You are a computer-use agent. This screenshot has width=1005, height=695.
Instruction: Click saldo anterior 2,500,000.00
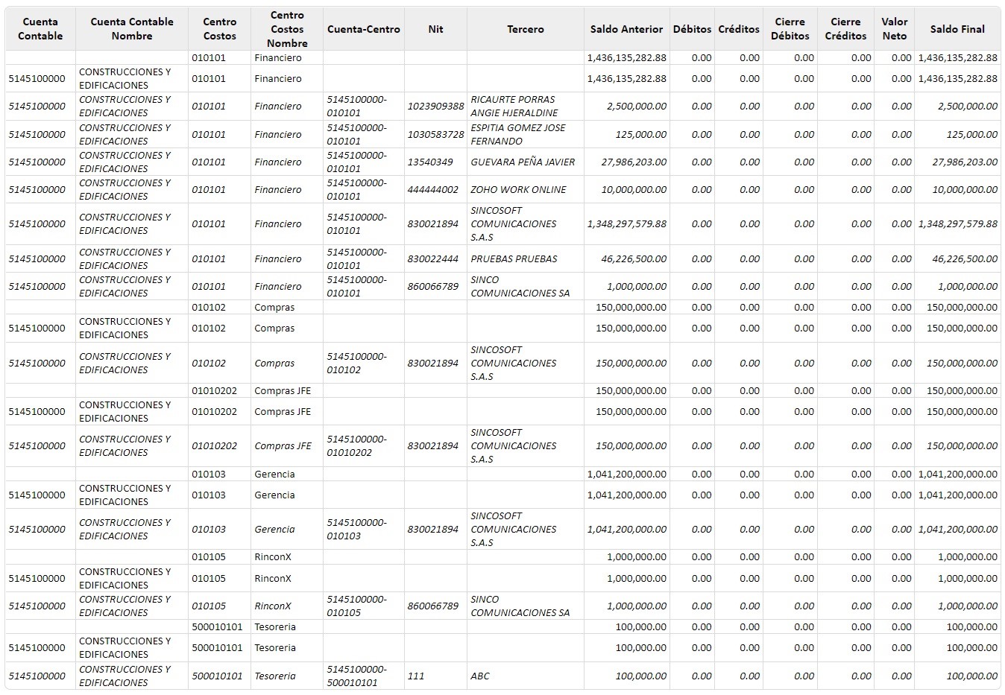tap(637, 107)
